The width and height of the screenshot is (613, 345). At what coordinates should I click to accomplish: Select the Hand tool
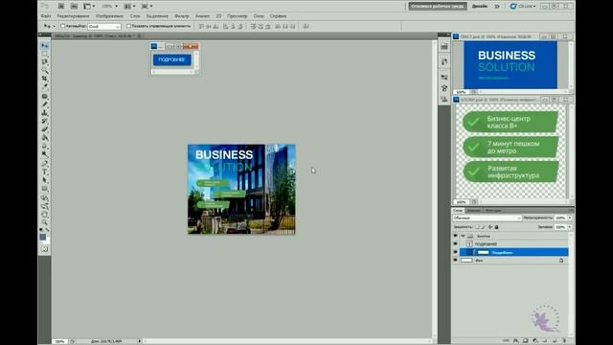click(45, 215)
